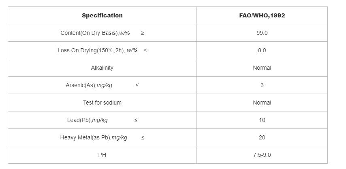346x169 pixels.
Task: Click the FAO/WHO,1992 column header
Action: (x=262, y=15)
